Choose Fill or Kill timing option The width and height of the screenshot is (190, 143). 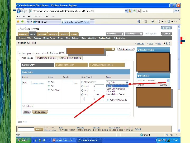(x=111, y=91)
